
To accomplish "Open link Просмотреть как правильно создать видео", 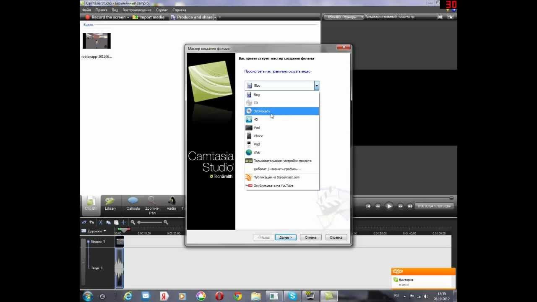I will 277,72.
